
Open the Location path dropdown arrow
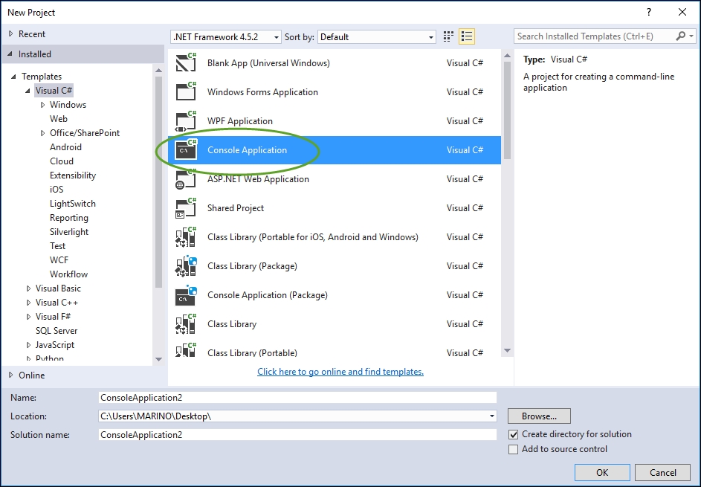click(x=492, y=416)
